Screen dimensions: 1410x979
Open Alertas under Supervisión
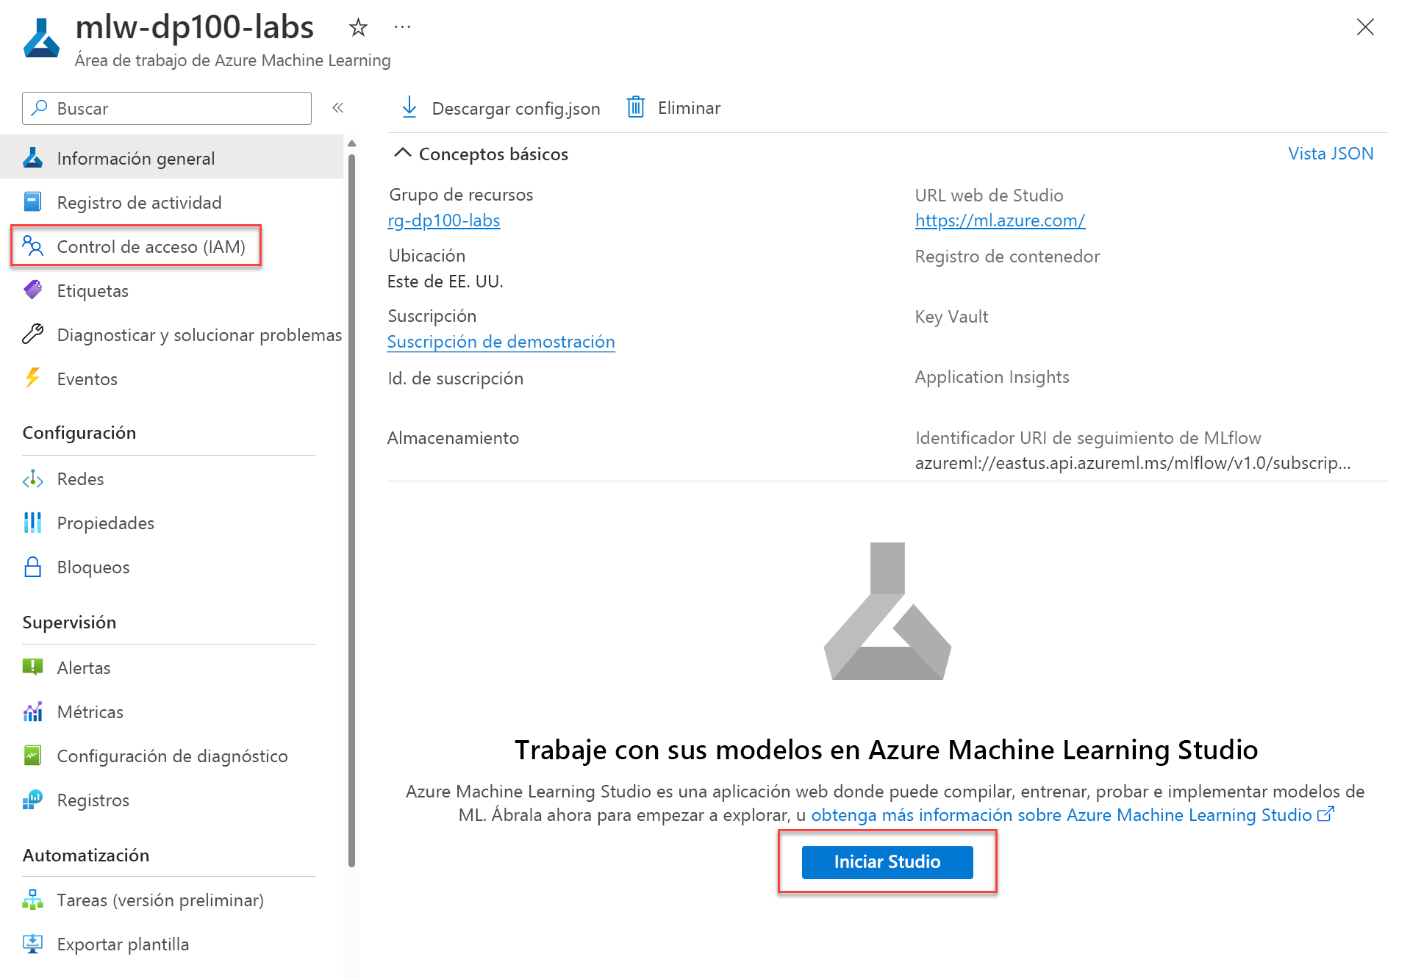coord(172,667)
